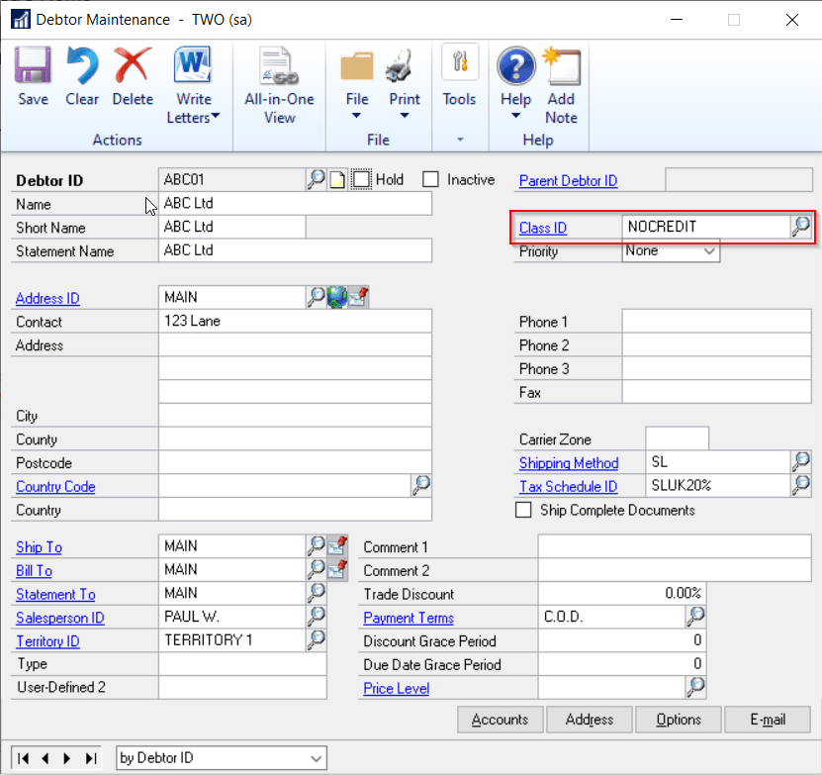
Task: Open the All-in-One View icon
Action: [279, 67]
